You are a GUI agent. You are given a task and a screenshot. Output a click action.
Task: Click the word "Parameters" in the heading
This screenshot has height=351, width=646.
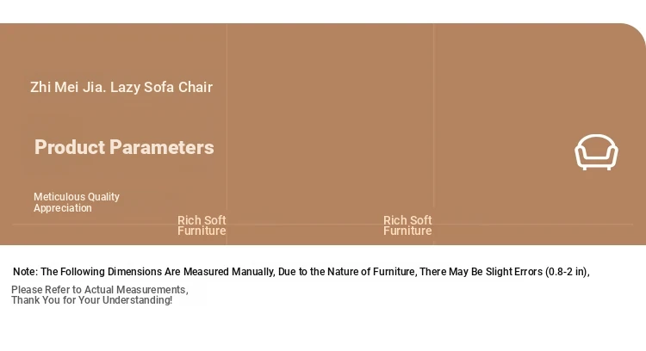167,147
